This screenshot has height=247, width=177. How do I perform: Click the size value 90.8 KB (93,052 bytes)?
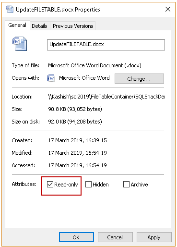tap(75, 109)
